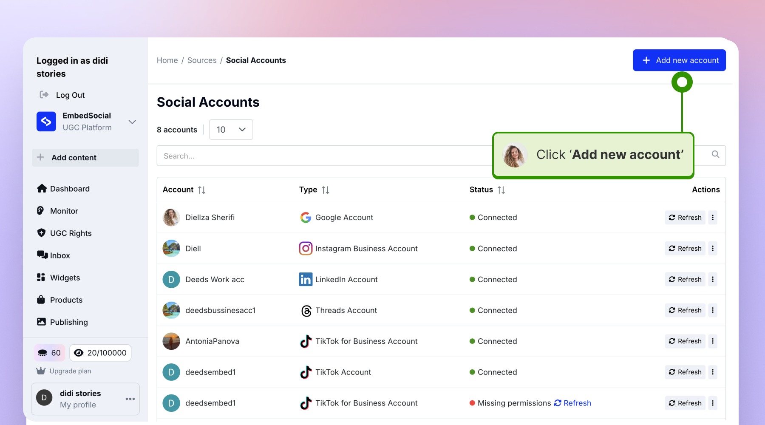Sort the table by Type column

click(326, 190)
